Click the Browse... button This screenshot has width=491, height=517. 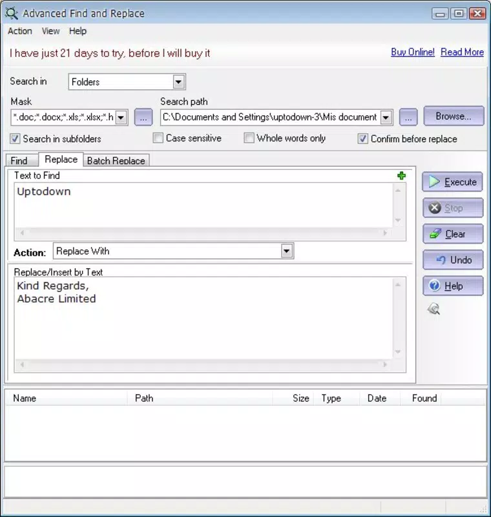(454, 116)
